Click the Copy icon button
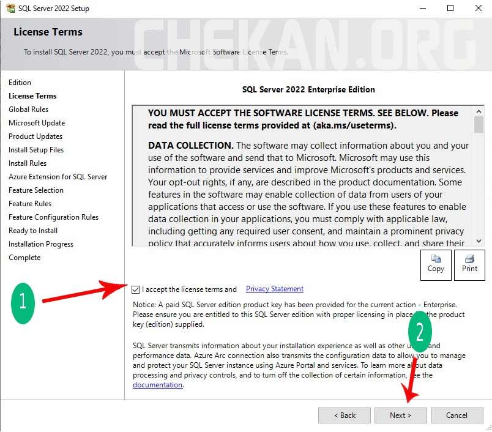 pyautogui.click(x=436, y=264)
